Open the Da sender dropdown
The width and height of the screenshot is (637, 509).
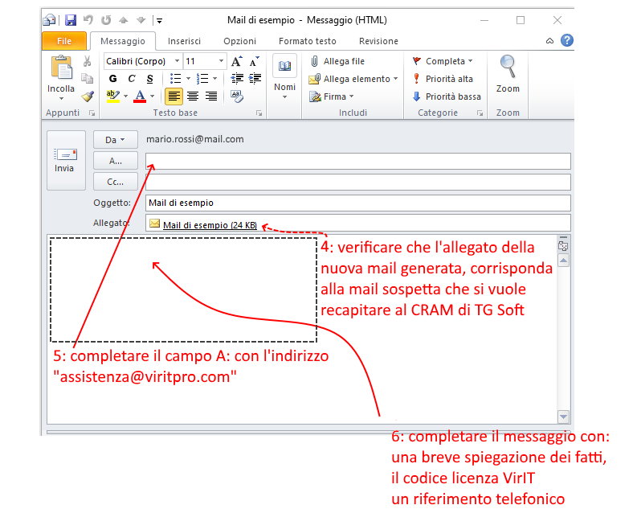116,140
